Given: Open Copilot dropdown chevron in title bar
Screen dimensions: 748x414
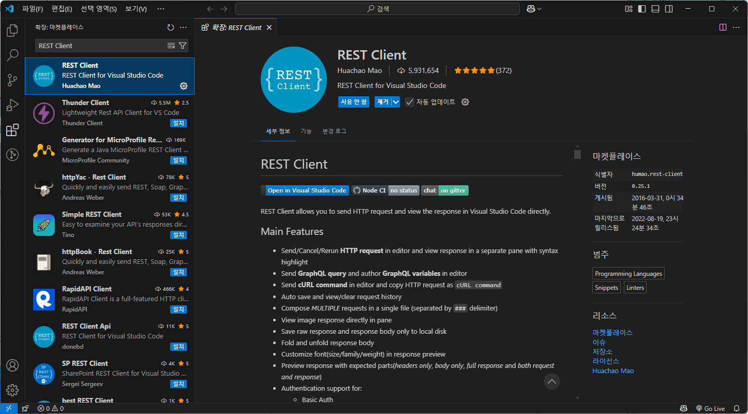Looking at the screenshot, I should tap(540, 9).
